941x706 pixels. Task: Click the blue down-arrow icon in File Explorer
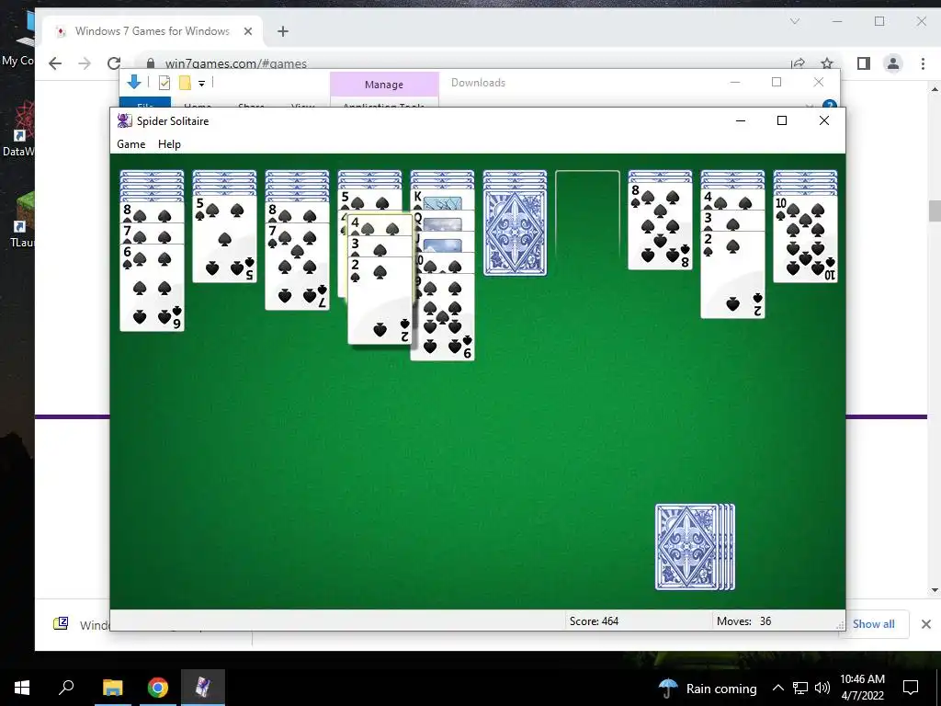134,82
